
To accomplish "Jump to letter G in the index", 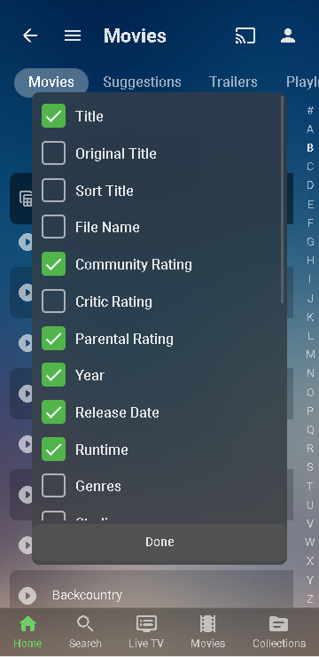I will coord(310,242).
